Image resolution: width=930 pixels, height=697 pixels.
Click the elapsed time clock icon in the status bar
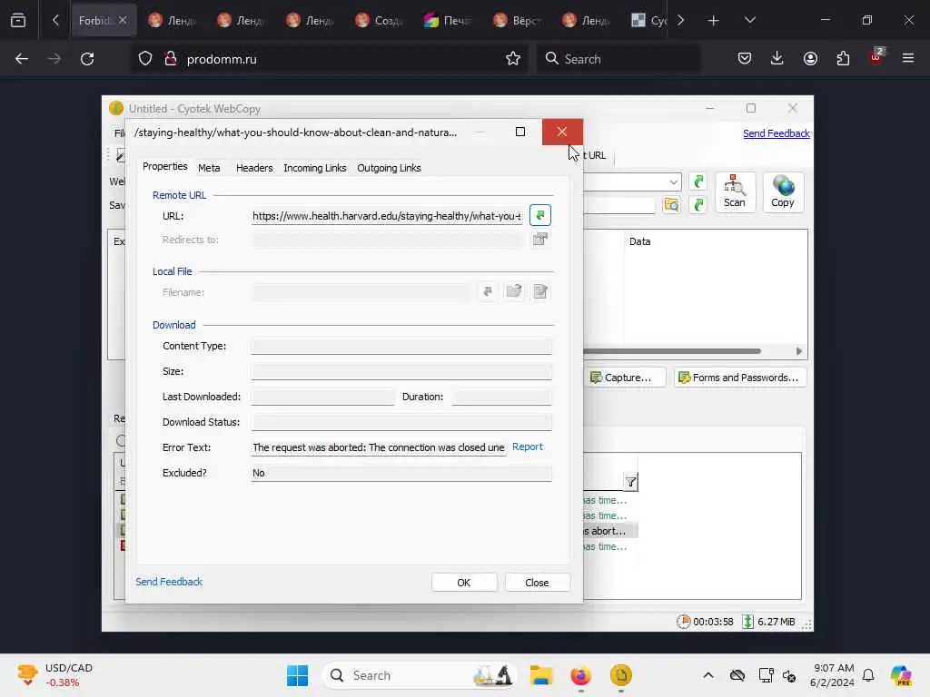[683, 621]
